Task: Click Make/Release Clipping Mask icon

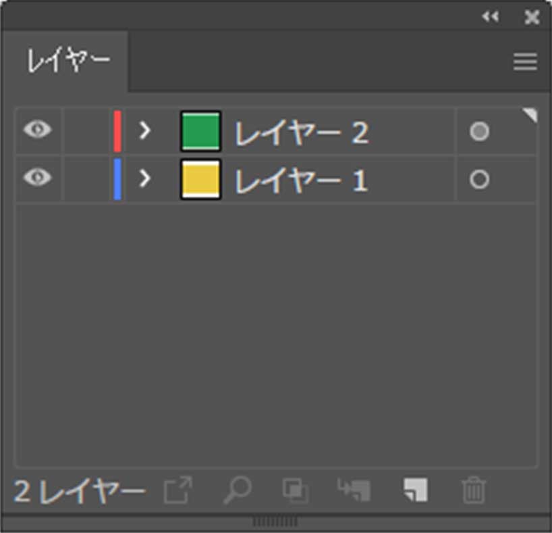Action: click(296, 490)
